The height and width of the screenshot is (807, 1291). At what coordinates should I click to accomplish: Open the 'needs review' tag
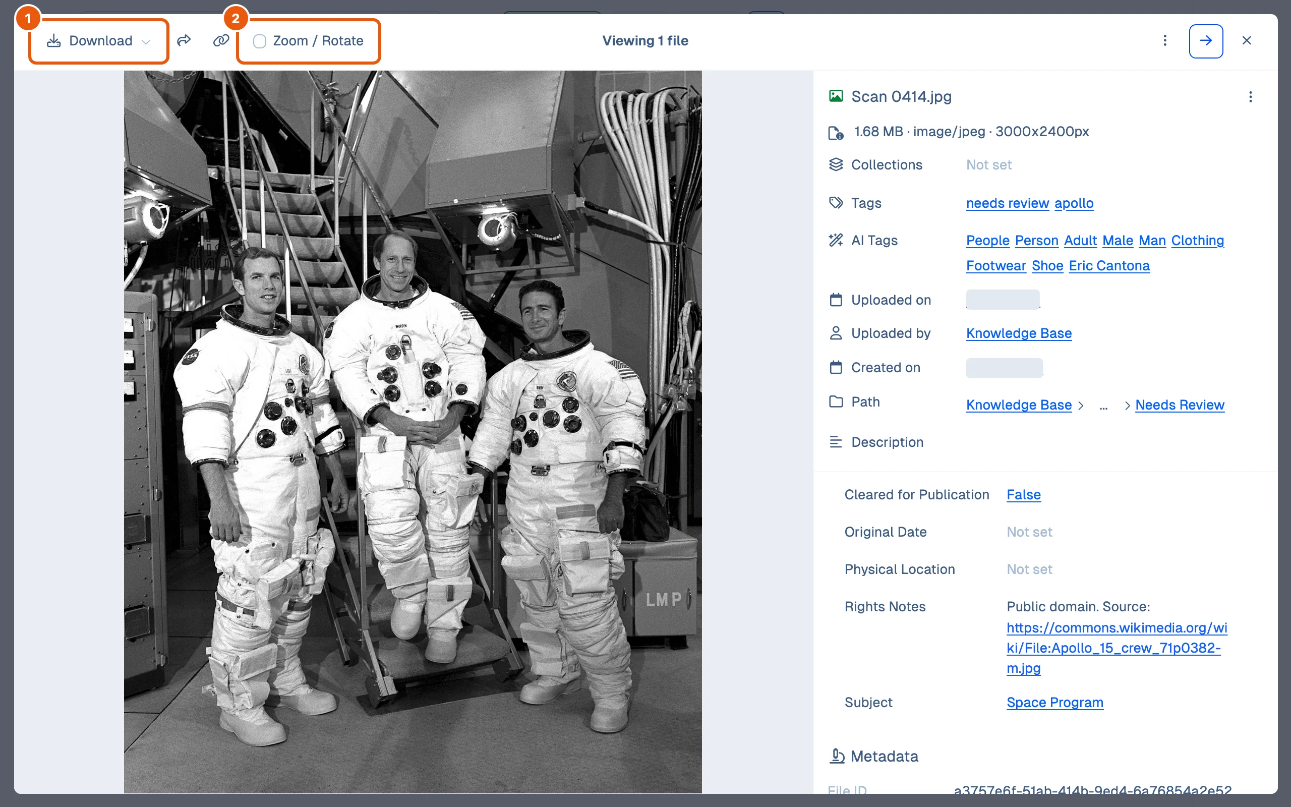tap(1007, 203)
